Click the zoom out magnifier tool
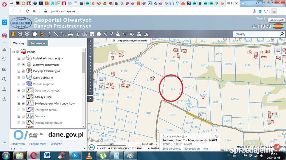 point(27,34)
